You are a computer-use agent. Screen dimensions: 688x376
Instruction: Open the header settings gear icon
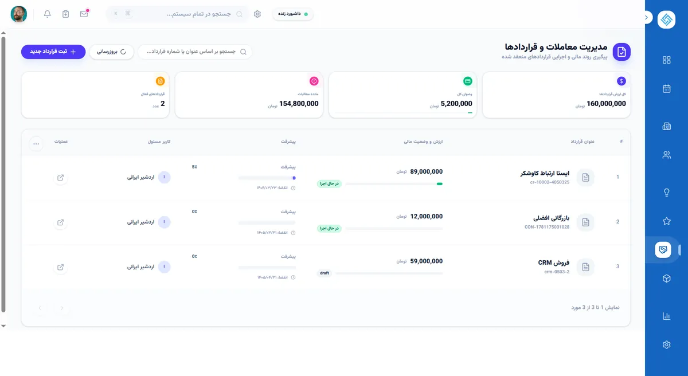pos(257,14)
